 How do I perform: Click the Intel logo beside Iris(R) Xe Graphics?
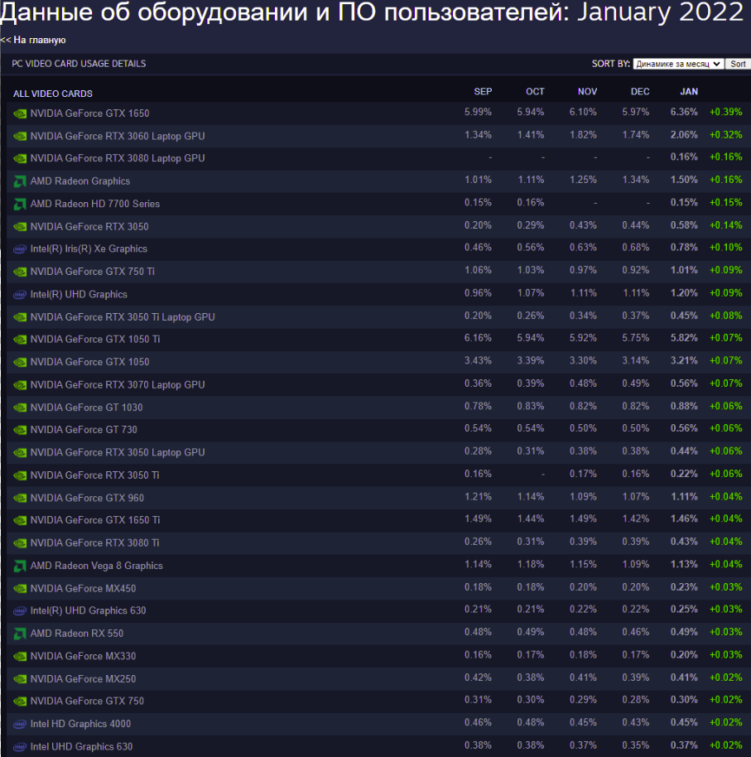[20, 249]
